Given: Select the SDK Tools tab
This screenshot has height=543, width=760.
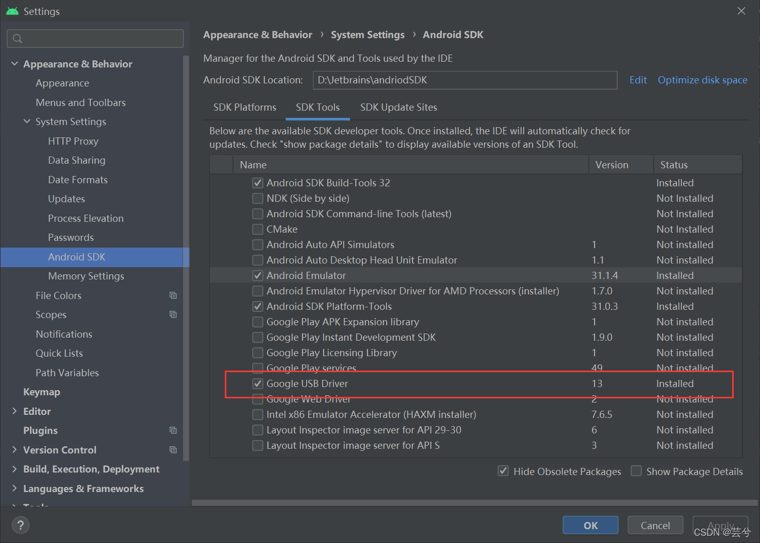Looking at the screenshot, I should coord(318,107).
